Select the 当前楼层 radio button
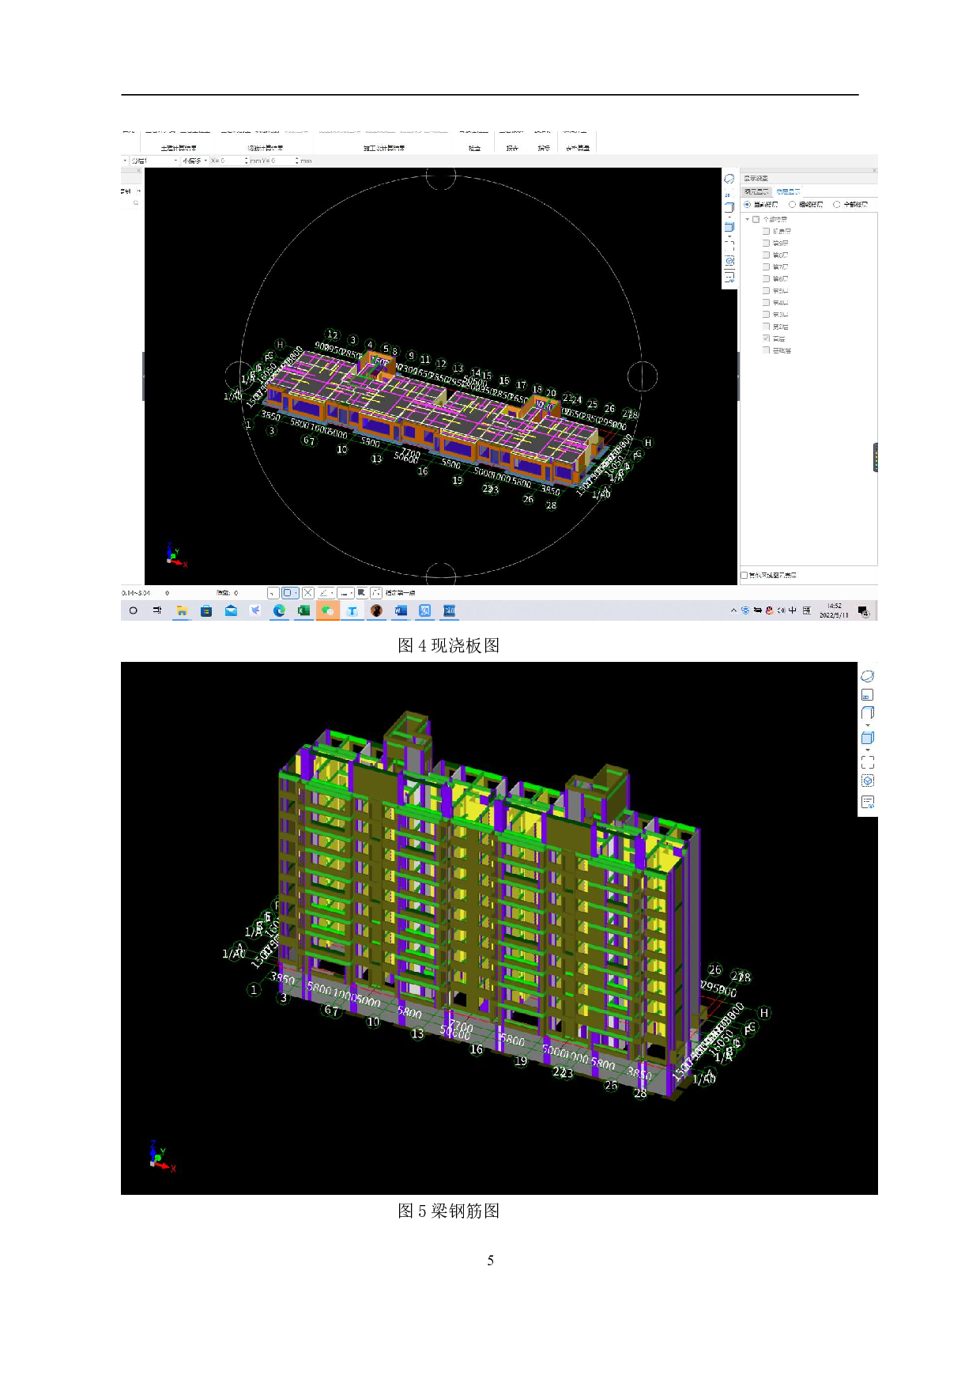This screenshot has width=980, height=1387. coord(748,205)
